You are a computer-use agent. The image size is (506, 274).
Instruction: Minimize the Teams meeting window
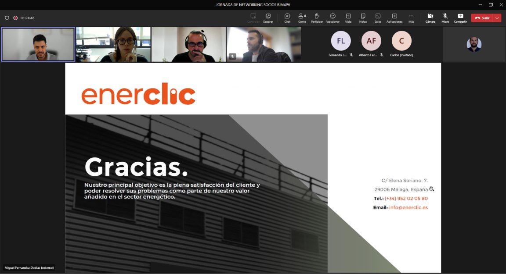click(480, 5)
